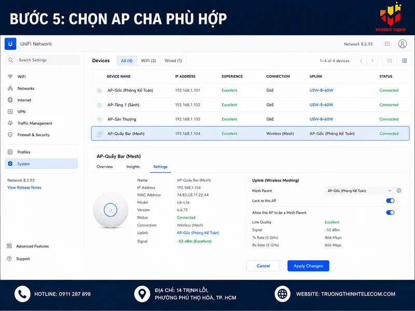
Task: Open Networks settings in sidebar
Action: pos(26,88)
